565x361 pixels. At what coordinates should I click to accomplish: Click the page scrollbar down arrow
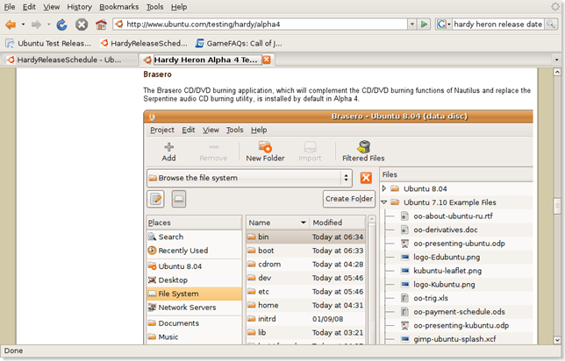pos(557,340)
